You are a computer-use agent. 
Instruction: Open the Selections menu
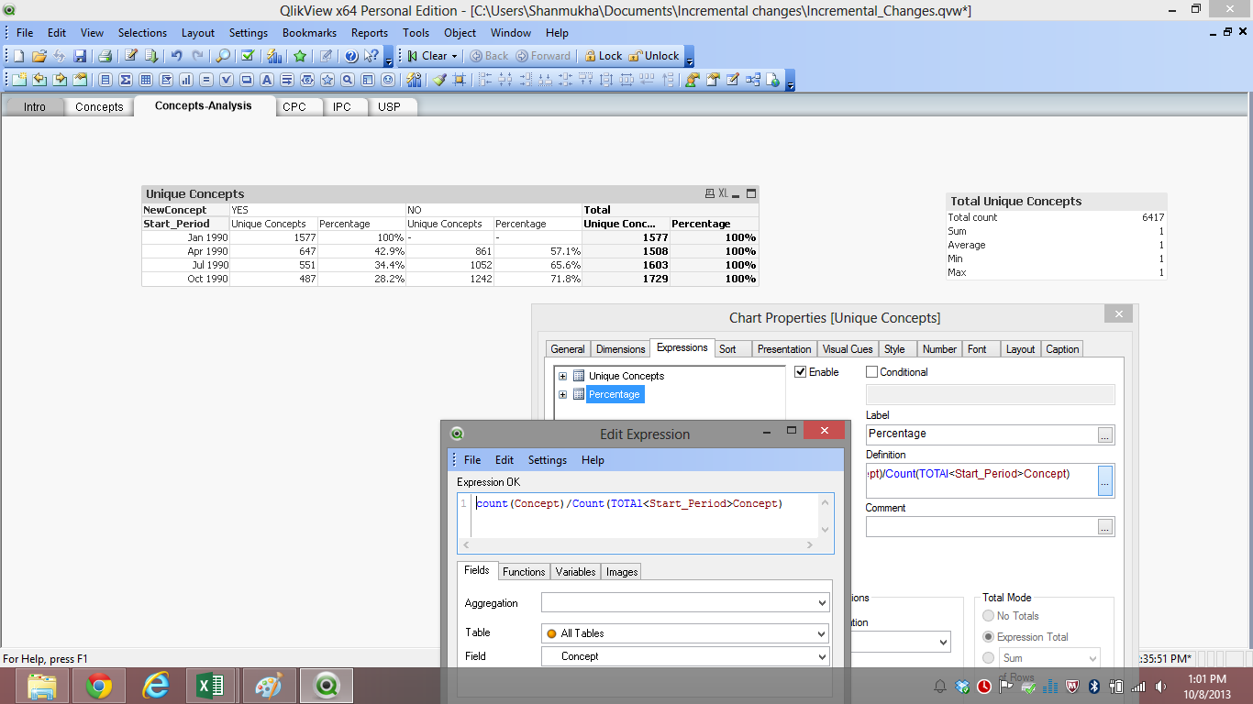click(x=142, y=32)
